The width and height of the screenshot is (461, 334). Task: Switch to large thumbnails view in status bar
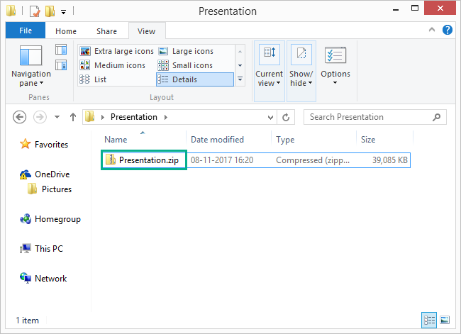[445, 320]
